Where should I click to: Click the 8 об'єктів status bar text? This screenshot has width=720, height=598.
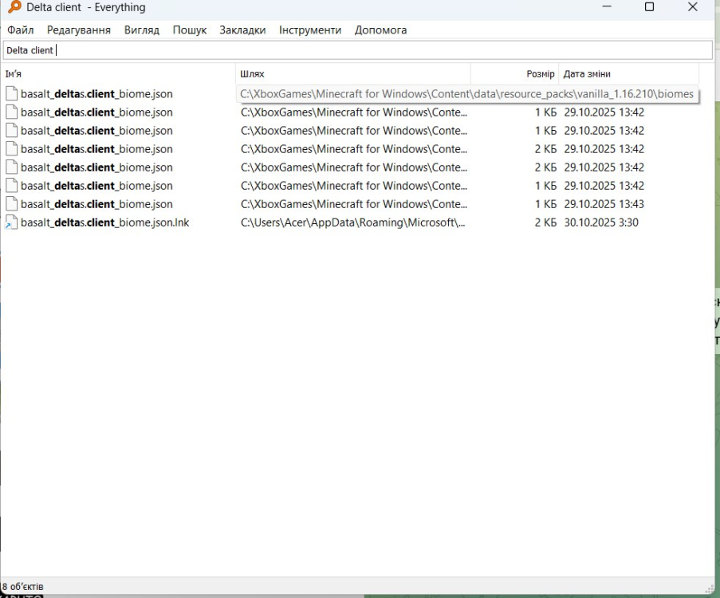[x=23, y=587]
